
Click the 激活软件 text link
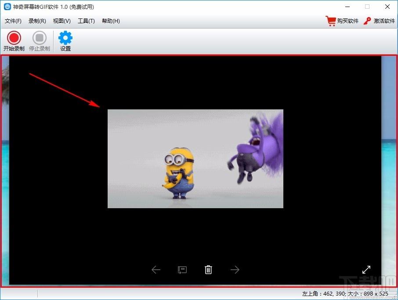pyautogui.click(x=384, y=21)
